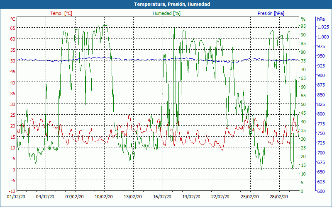Click the 75 value on humidity axis
Screen dimensions: 332x207
pos(303,61)
